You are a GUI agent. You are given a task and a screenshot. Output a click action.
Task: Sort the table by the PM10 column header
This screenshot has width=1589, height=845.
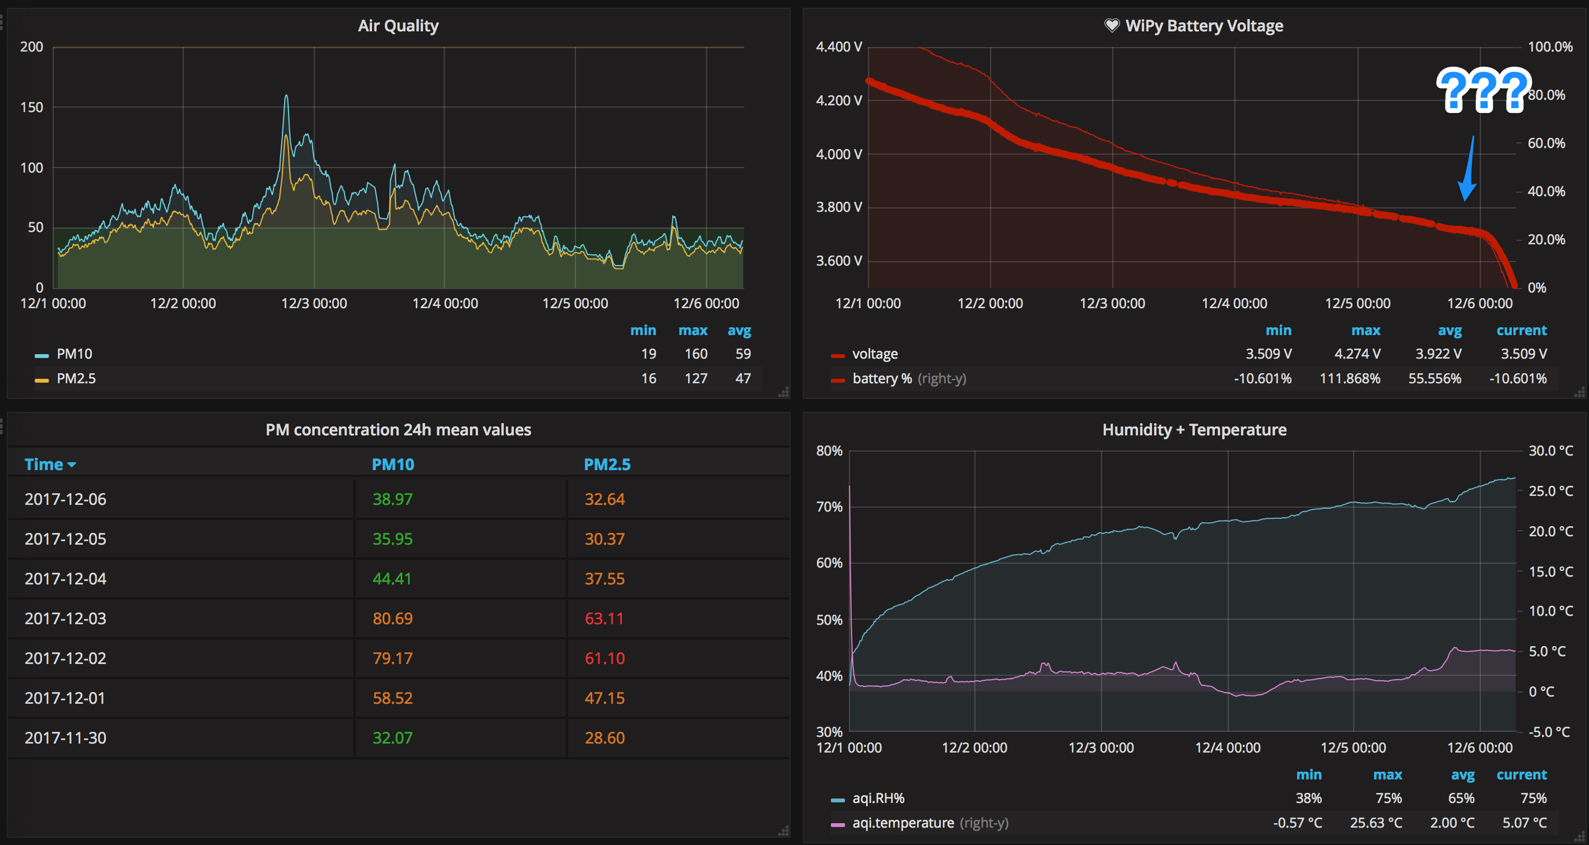[393, 465]
